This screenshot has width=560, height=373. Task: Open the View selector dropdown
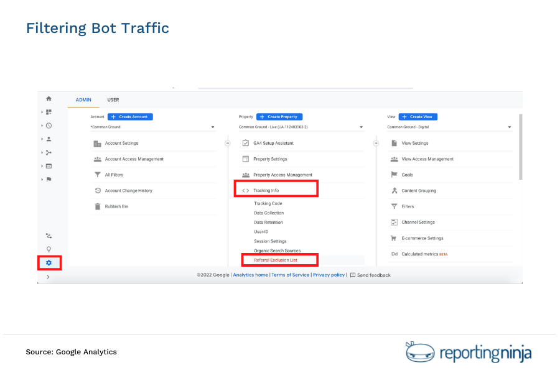pos(450,127)
